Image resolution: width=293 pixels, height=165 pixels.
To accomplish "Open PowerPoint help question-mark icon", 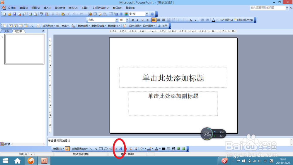I will (x=152, y=14).
